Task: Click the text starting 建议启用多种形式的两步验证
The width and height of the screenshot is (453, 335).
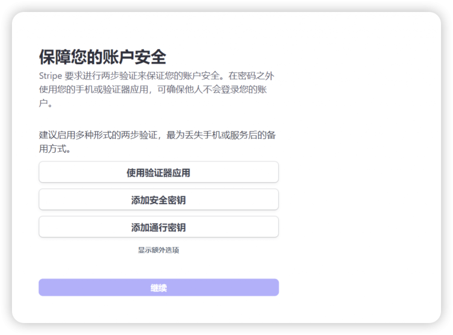Action: [x=157, y=142]
